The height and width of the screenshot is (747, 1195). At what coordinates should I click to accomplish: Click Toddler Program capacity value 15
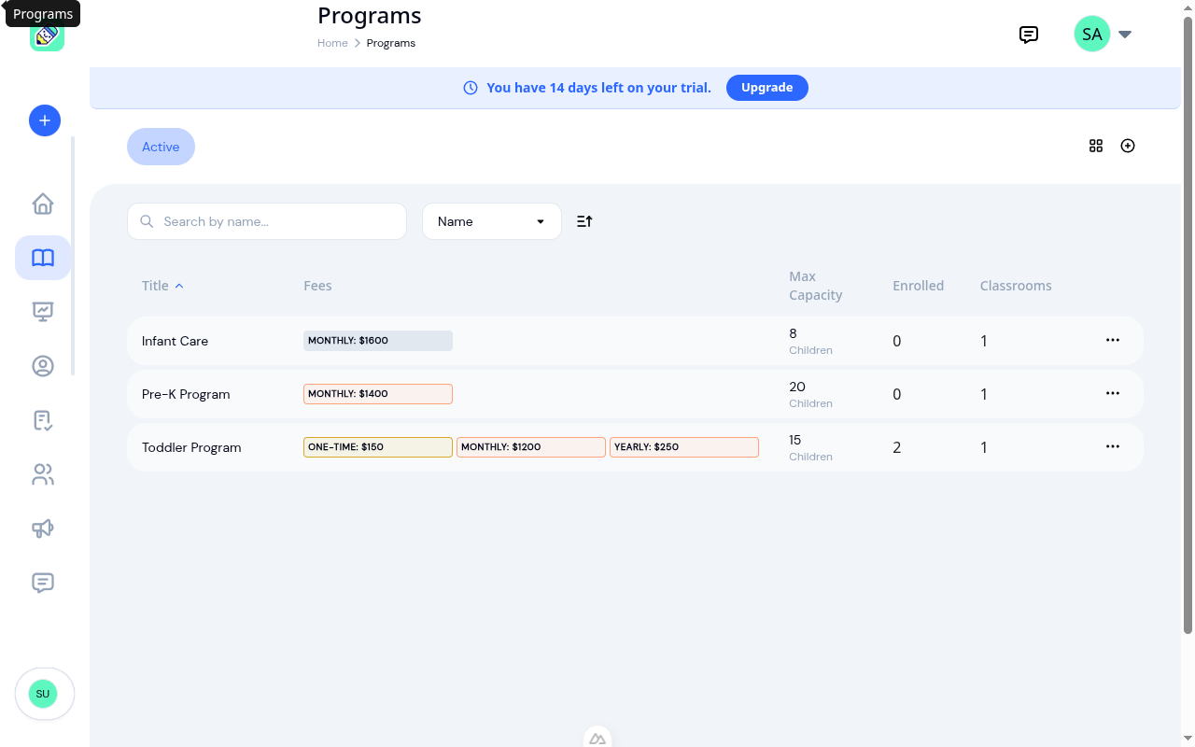tap(795, 440)
